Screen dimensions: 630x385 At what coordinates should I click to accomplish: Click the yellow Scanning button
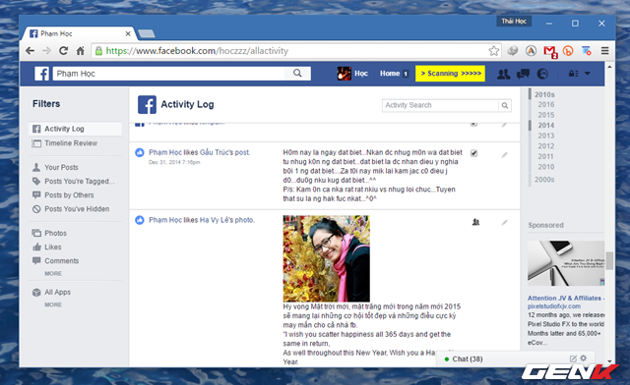tap(450, 74)
